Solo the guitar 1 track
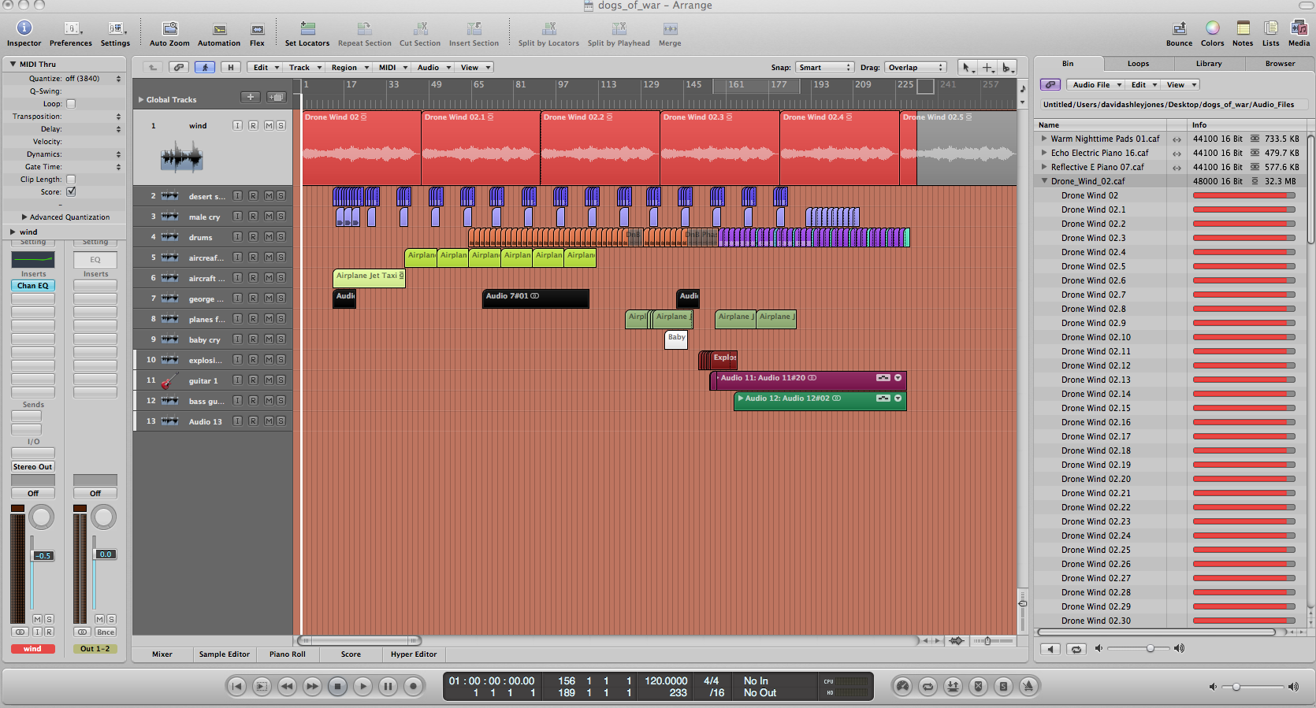Screen dimensions: 1316x708 [281, 380]
